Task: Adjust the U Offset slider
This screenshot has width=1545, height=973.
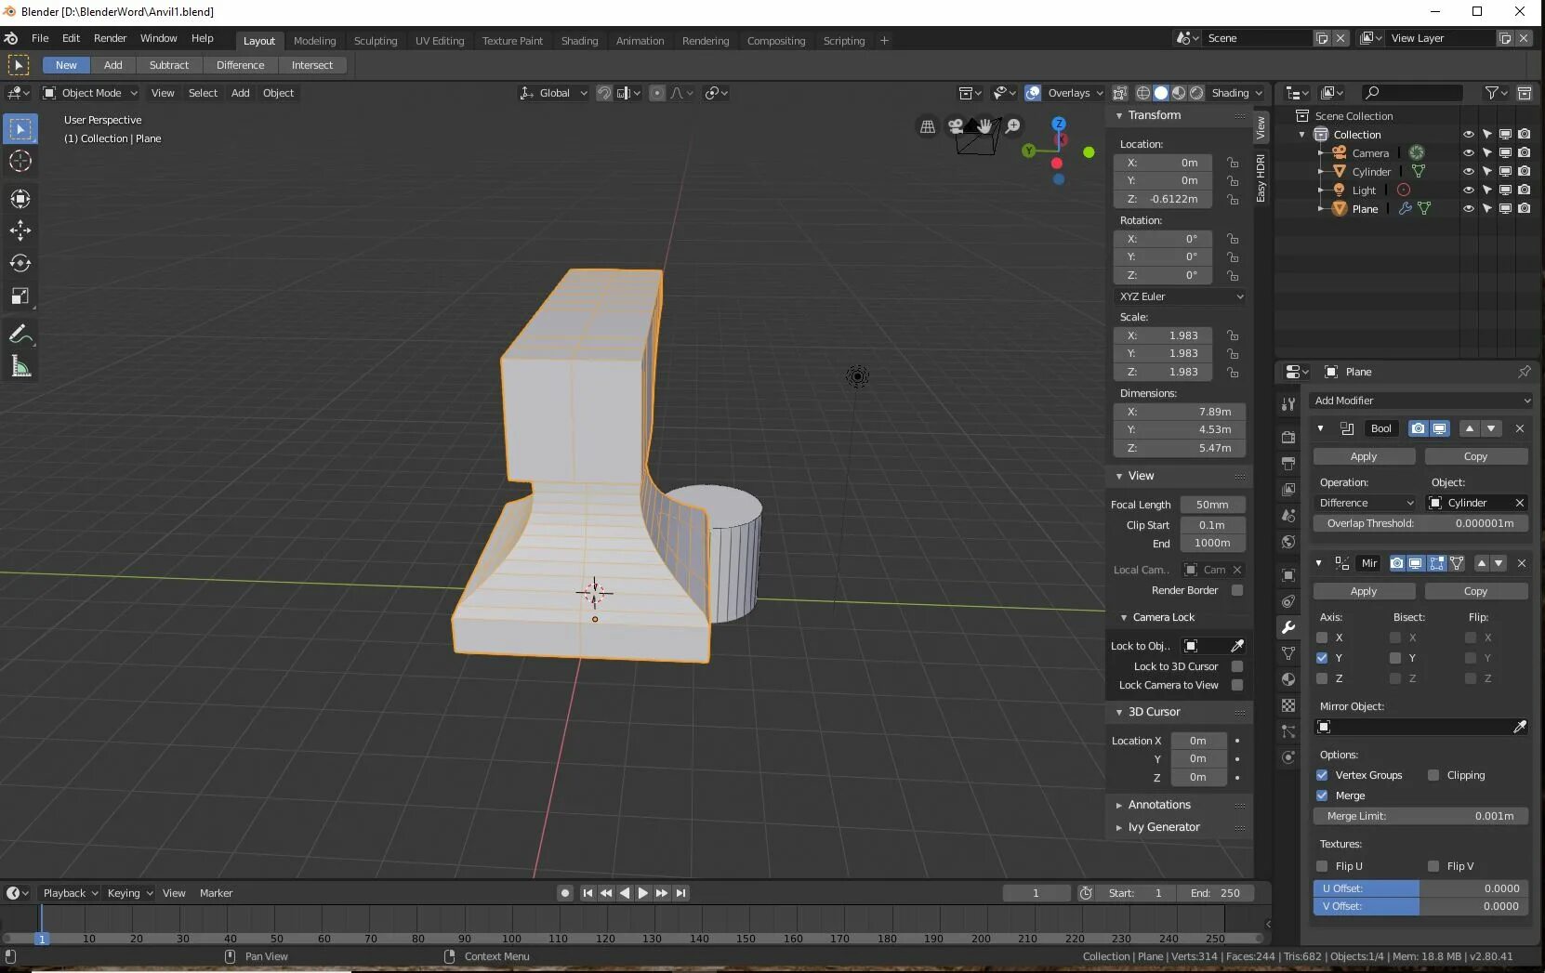Action: tap(1420, 888)
